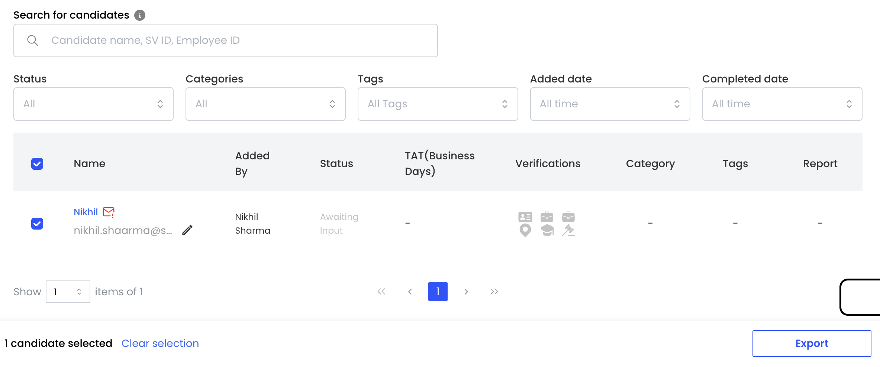
Task: Click the Clear selection link
Action: click(x=160, y=343)
